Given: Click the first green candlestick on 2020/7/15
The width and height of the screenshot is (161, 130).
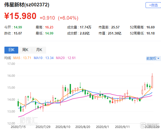Looking at the screenshot, I should click(x=18, y=104).
